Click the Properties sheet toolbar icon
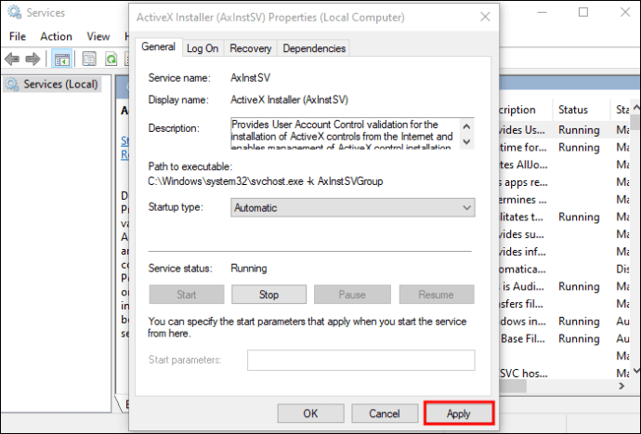 (89, 59)
